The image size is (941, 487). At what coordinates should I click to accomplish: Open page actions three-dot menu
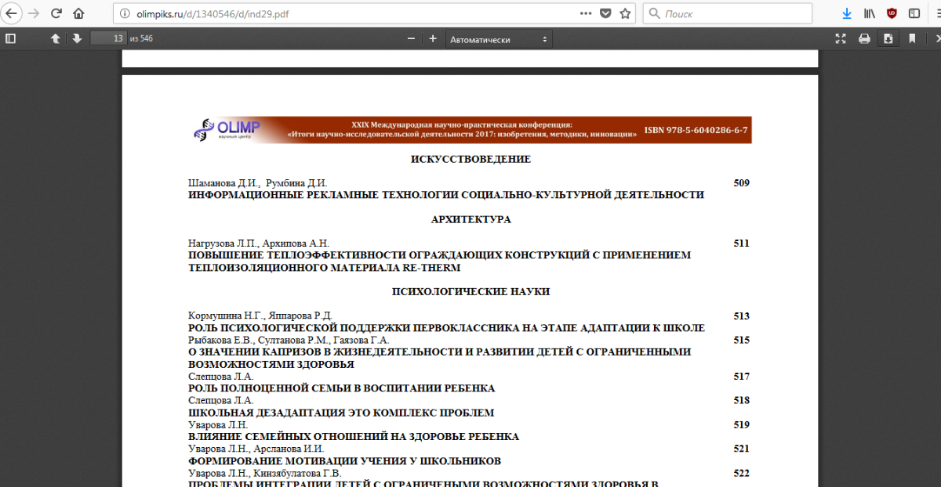[586, 13]
